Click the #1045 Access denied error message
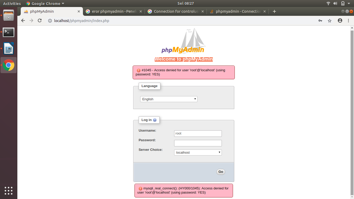The width and height of the screenshot is (354, 199). [x=184, y=72]
